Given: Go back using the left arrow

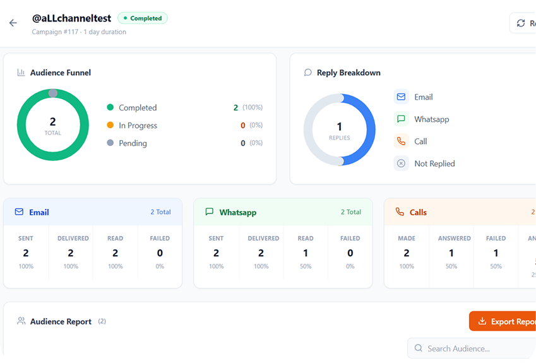Looking at the screenshot, I should pos(13,23).
